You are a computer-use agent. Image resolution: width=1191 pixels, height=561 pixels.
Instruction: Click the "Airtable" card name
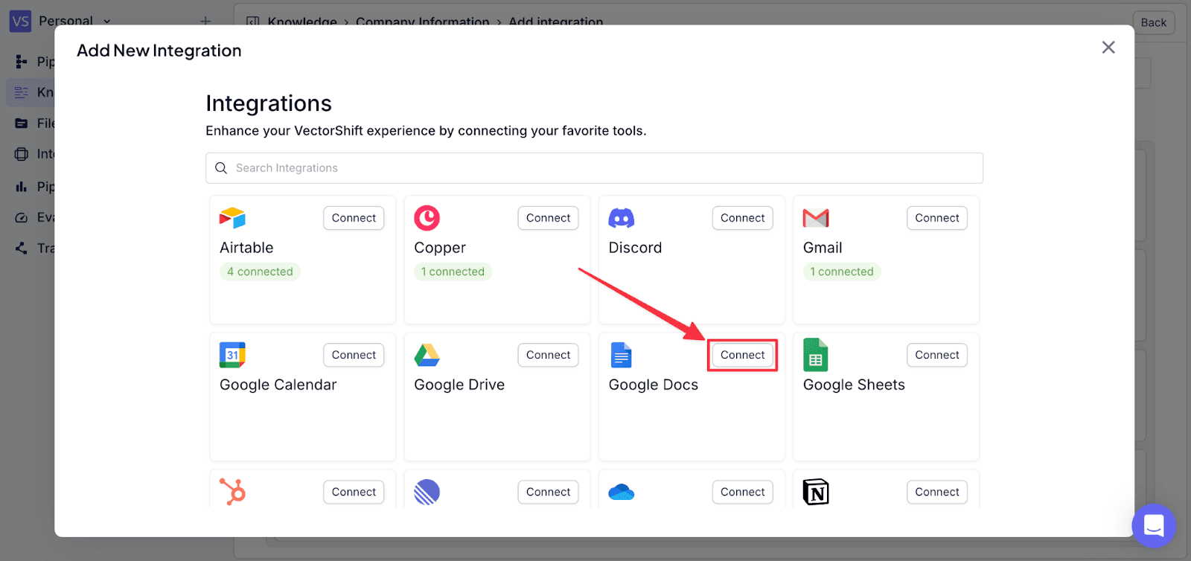point(246,248)
